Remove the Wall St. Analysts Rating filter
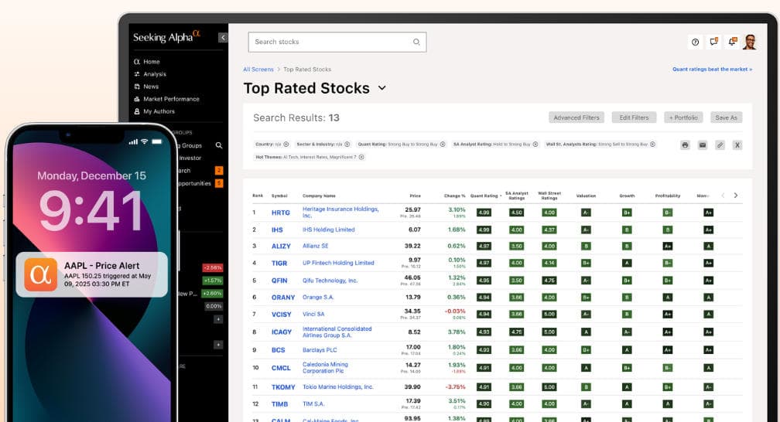The height and width of the screenshot is (422, 780). (652, 145)
